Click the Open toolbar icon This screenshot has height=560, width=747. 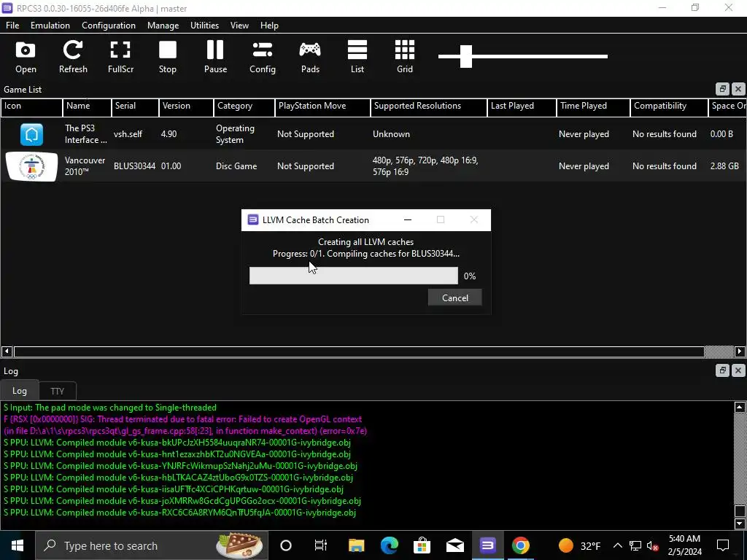26,57
